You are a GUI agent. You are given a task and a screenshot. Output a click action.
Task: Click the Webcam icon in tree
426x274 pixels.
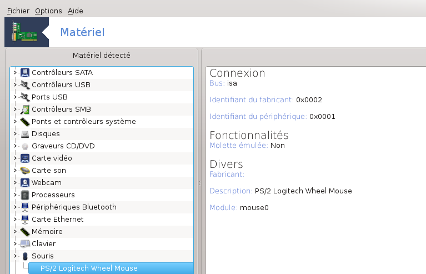click(24, 183)
